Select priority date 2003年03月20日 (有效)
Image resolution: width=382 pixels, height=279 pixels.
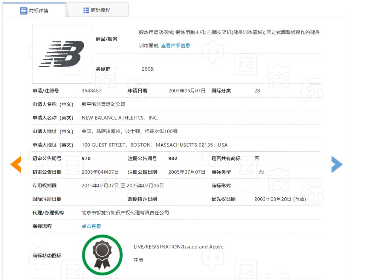point(280,199)
